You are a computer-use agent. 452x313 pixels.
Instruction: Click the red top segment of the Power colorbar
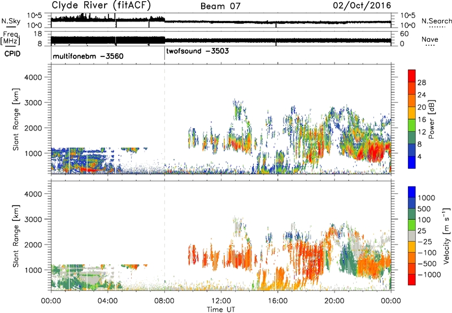click(412, 76)
